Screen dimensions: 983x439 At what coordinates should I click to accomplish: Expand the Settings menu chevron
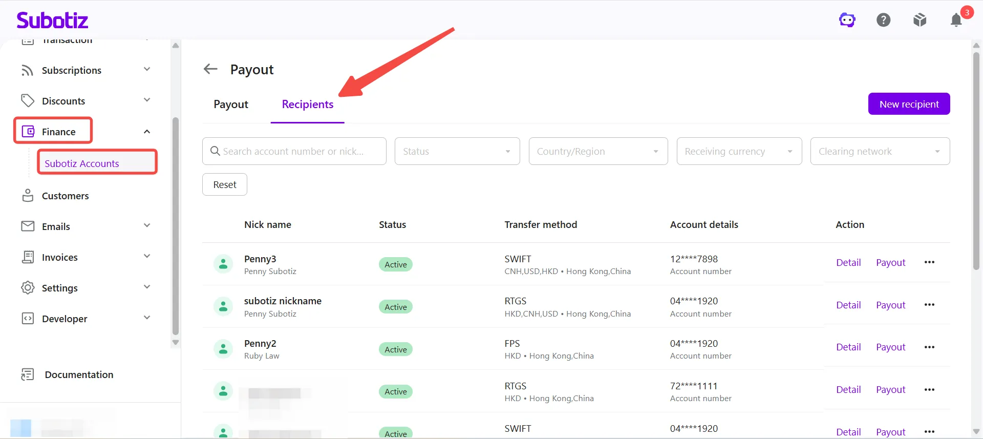[x=147, y=287]
